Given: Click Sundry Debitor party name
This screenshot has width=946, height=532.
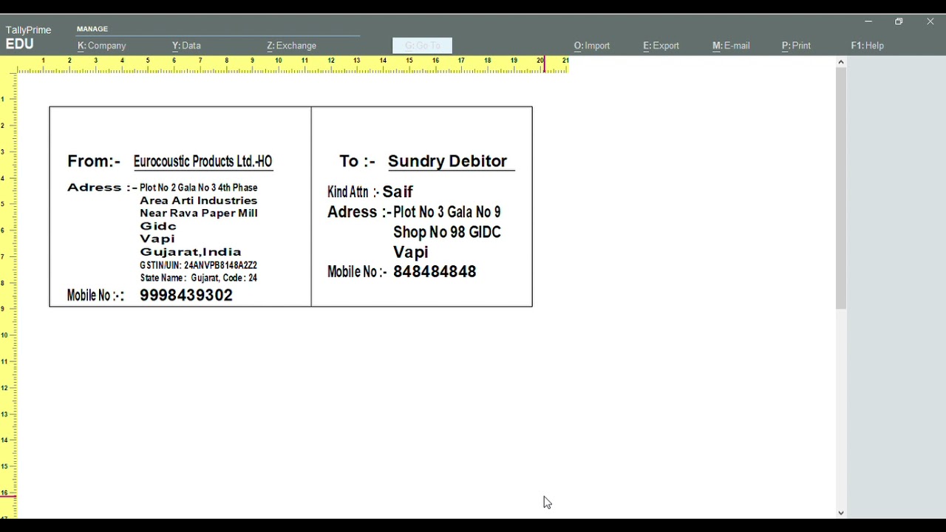Looking at the screenshot, I should coord(448,161).
